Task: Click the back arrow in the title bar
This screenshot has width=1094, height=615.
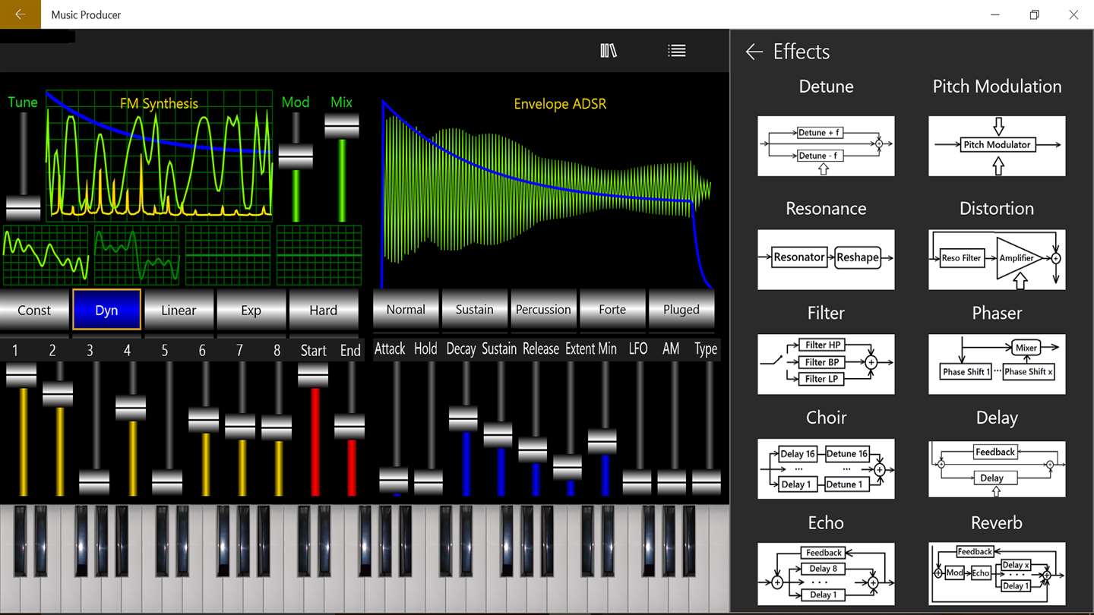Action: coord(21,14)
